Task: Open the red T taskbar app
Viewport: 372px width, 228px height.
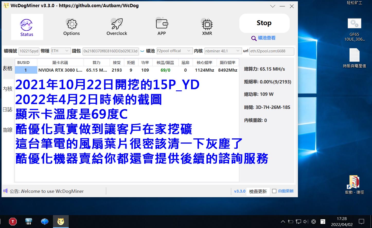Action: coord(13,221)
